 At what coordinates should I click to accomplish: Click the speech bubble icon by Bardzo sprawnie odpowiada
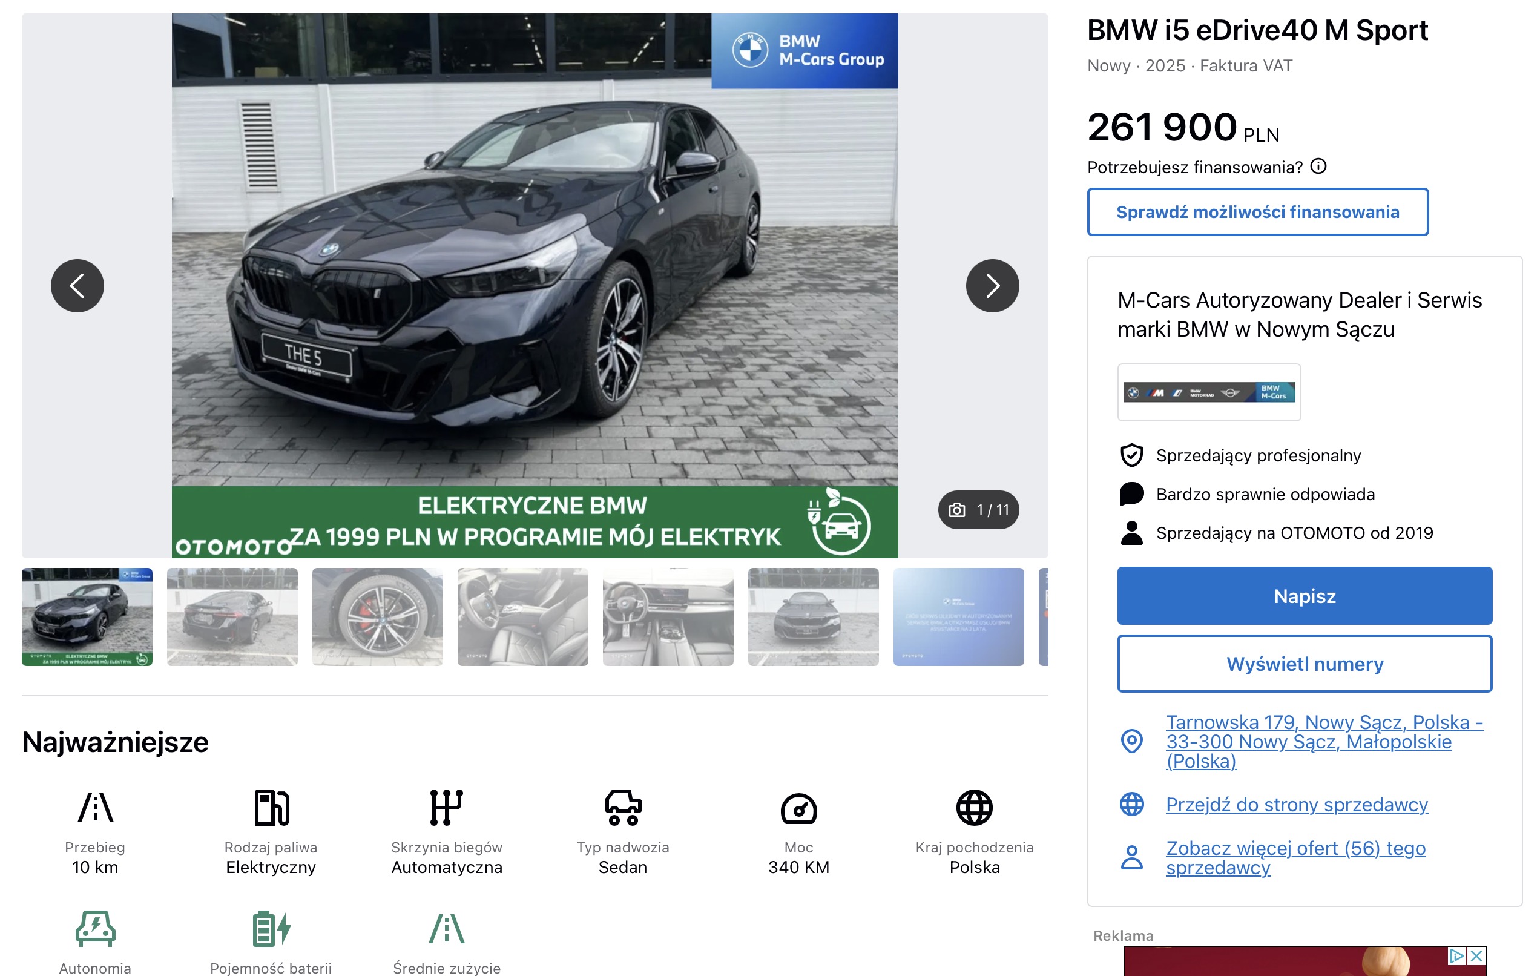[x=1131, y=494]
